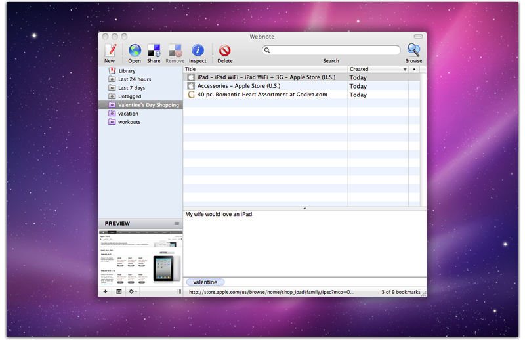Viewport: 525px width, 340px height.
Task: Click the preview toggle icon beside plus
Action: point(119,292)
